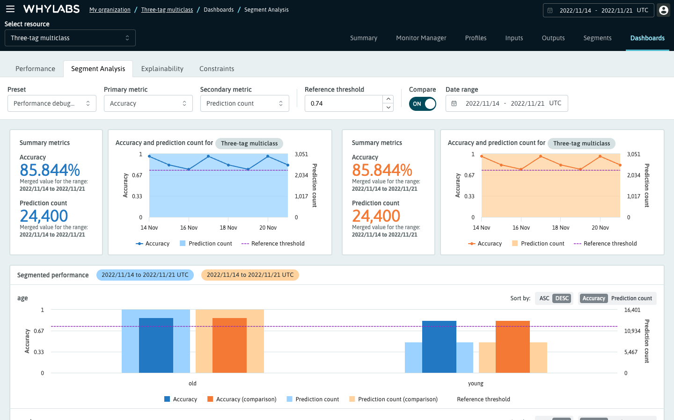674x420 pixels.
Task: Turn off the Compare toggle
Action: tap(423, 105)
